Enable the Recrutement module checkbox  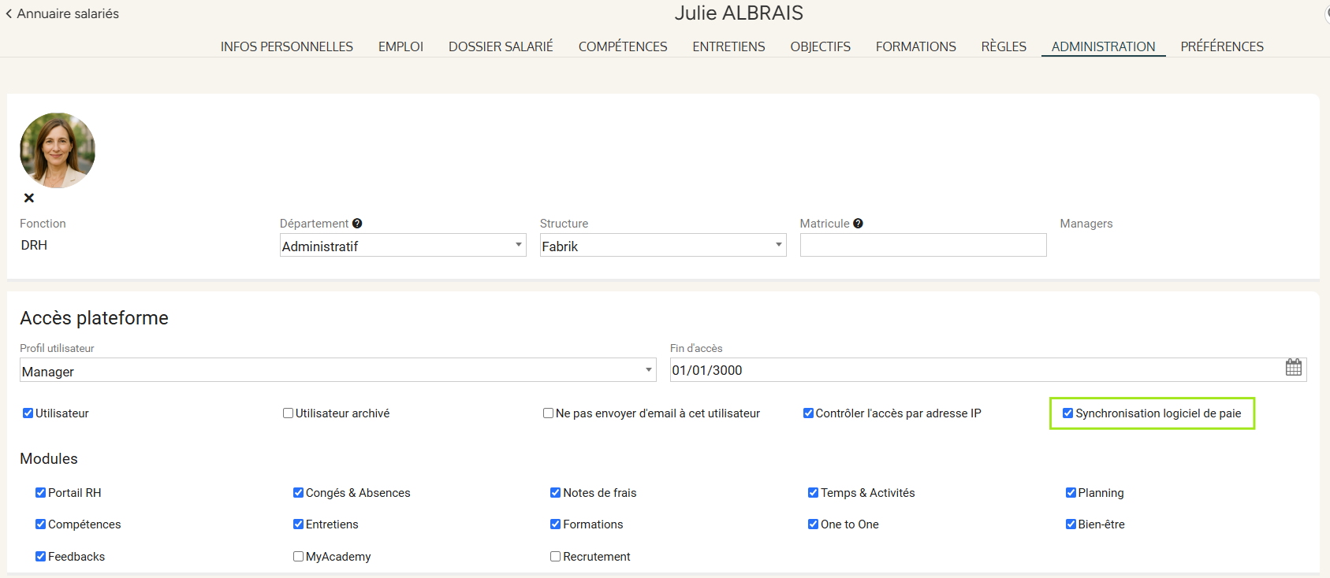[555, 557]
